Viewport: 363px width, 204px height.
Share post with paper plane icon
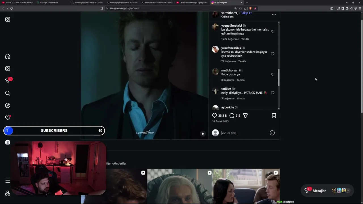pos(245,116)
